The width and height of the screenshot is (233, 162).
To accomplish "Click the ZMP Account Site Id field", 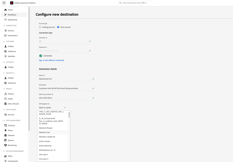I will pos(66,98).
